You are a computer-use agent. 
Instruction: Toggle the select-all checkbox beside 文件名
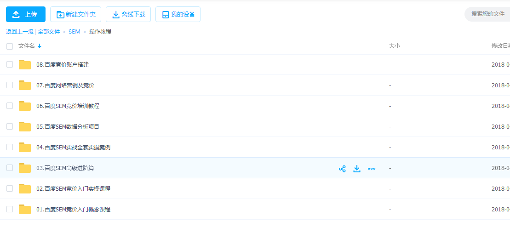[x=10, y=46]
